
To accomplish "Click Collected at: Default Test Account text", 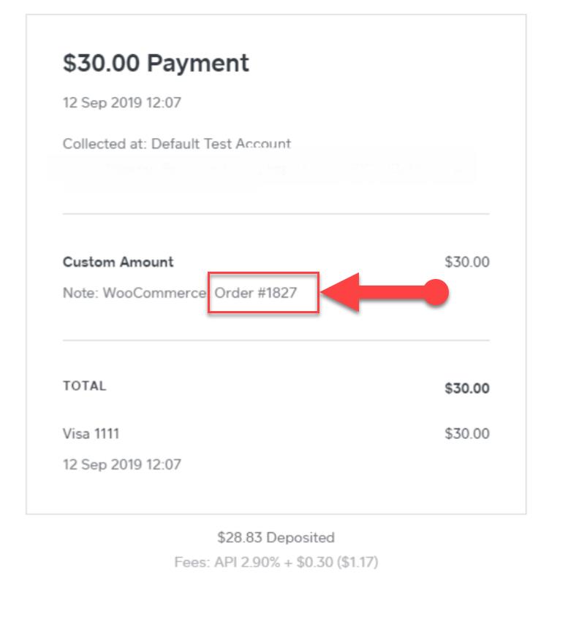I will (177, 144).
